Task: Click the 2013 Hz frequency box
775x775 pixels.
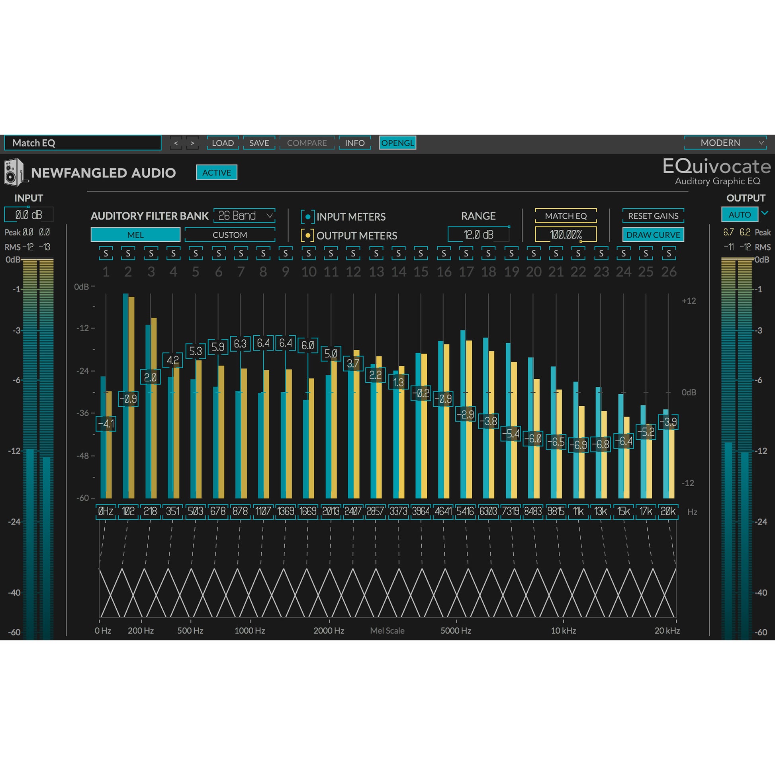Action: pyautogui.click(x=331, y=511)
